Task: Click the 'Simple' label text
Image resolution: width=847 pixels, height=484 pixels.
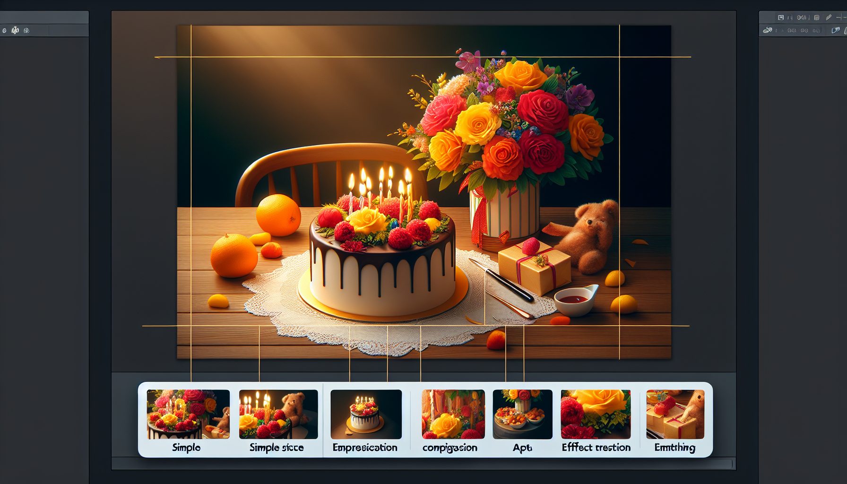Action: [186, 447]
